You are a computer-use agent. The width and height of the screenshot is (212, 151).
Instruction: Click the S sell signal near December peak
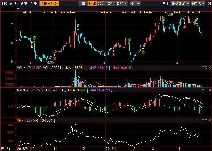tap(78, 26)
